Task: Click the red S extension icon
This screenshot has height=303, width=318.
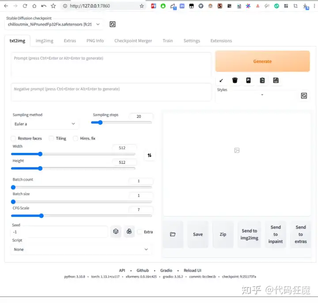Action: [220, 6]
